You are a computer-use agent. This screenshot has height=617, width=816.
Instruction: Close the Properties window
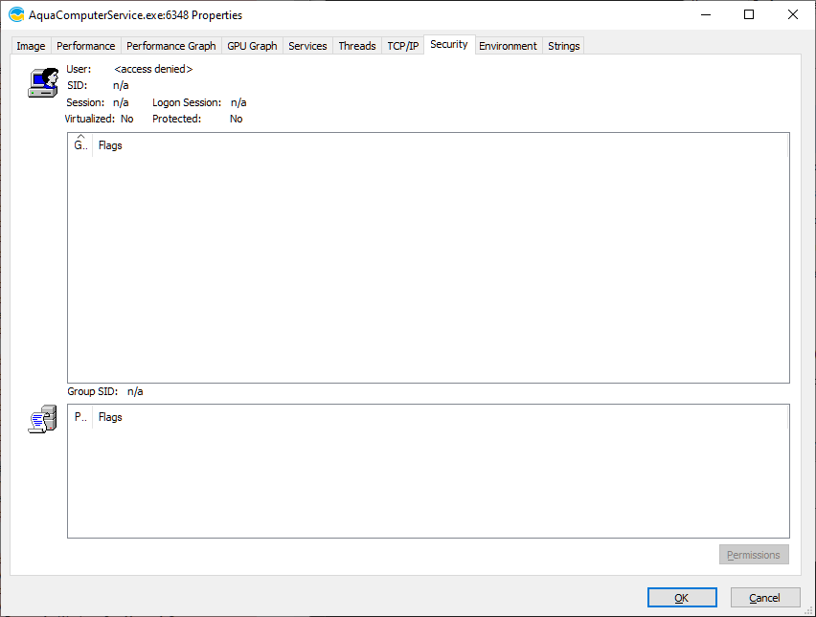(793, 14)
